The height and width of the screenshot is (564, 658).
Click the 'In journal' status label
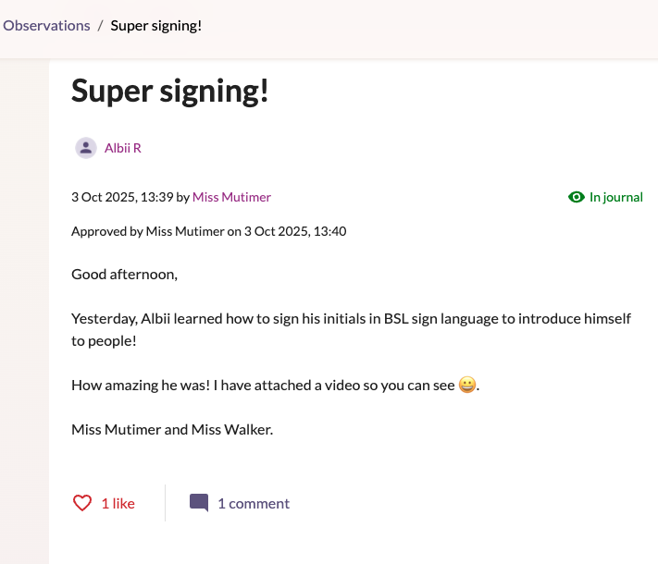615,197
